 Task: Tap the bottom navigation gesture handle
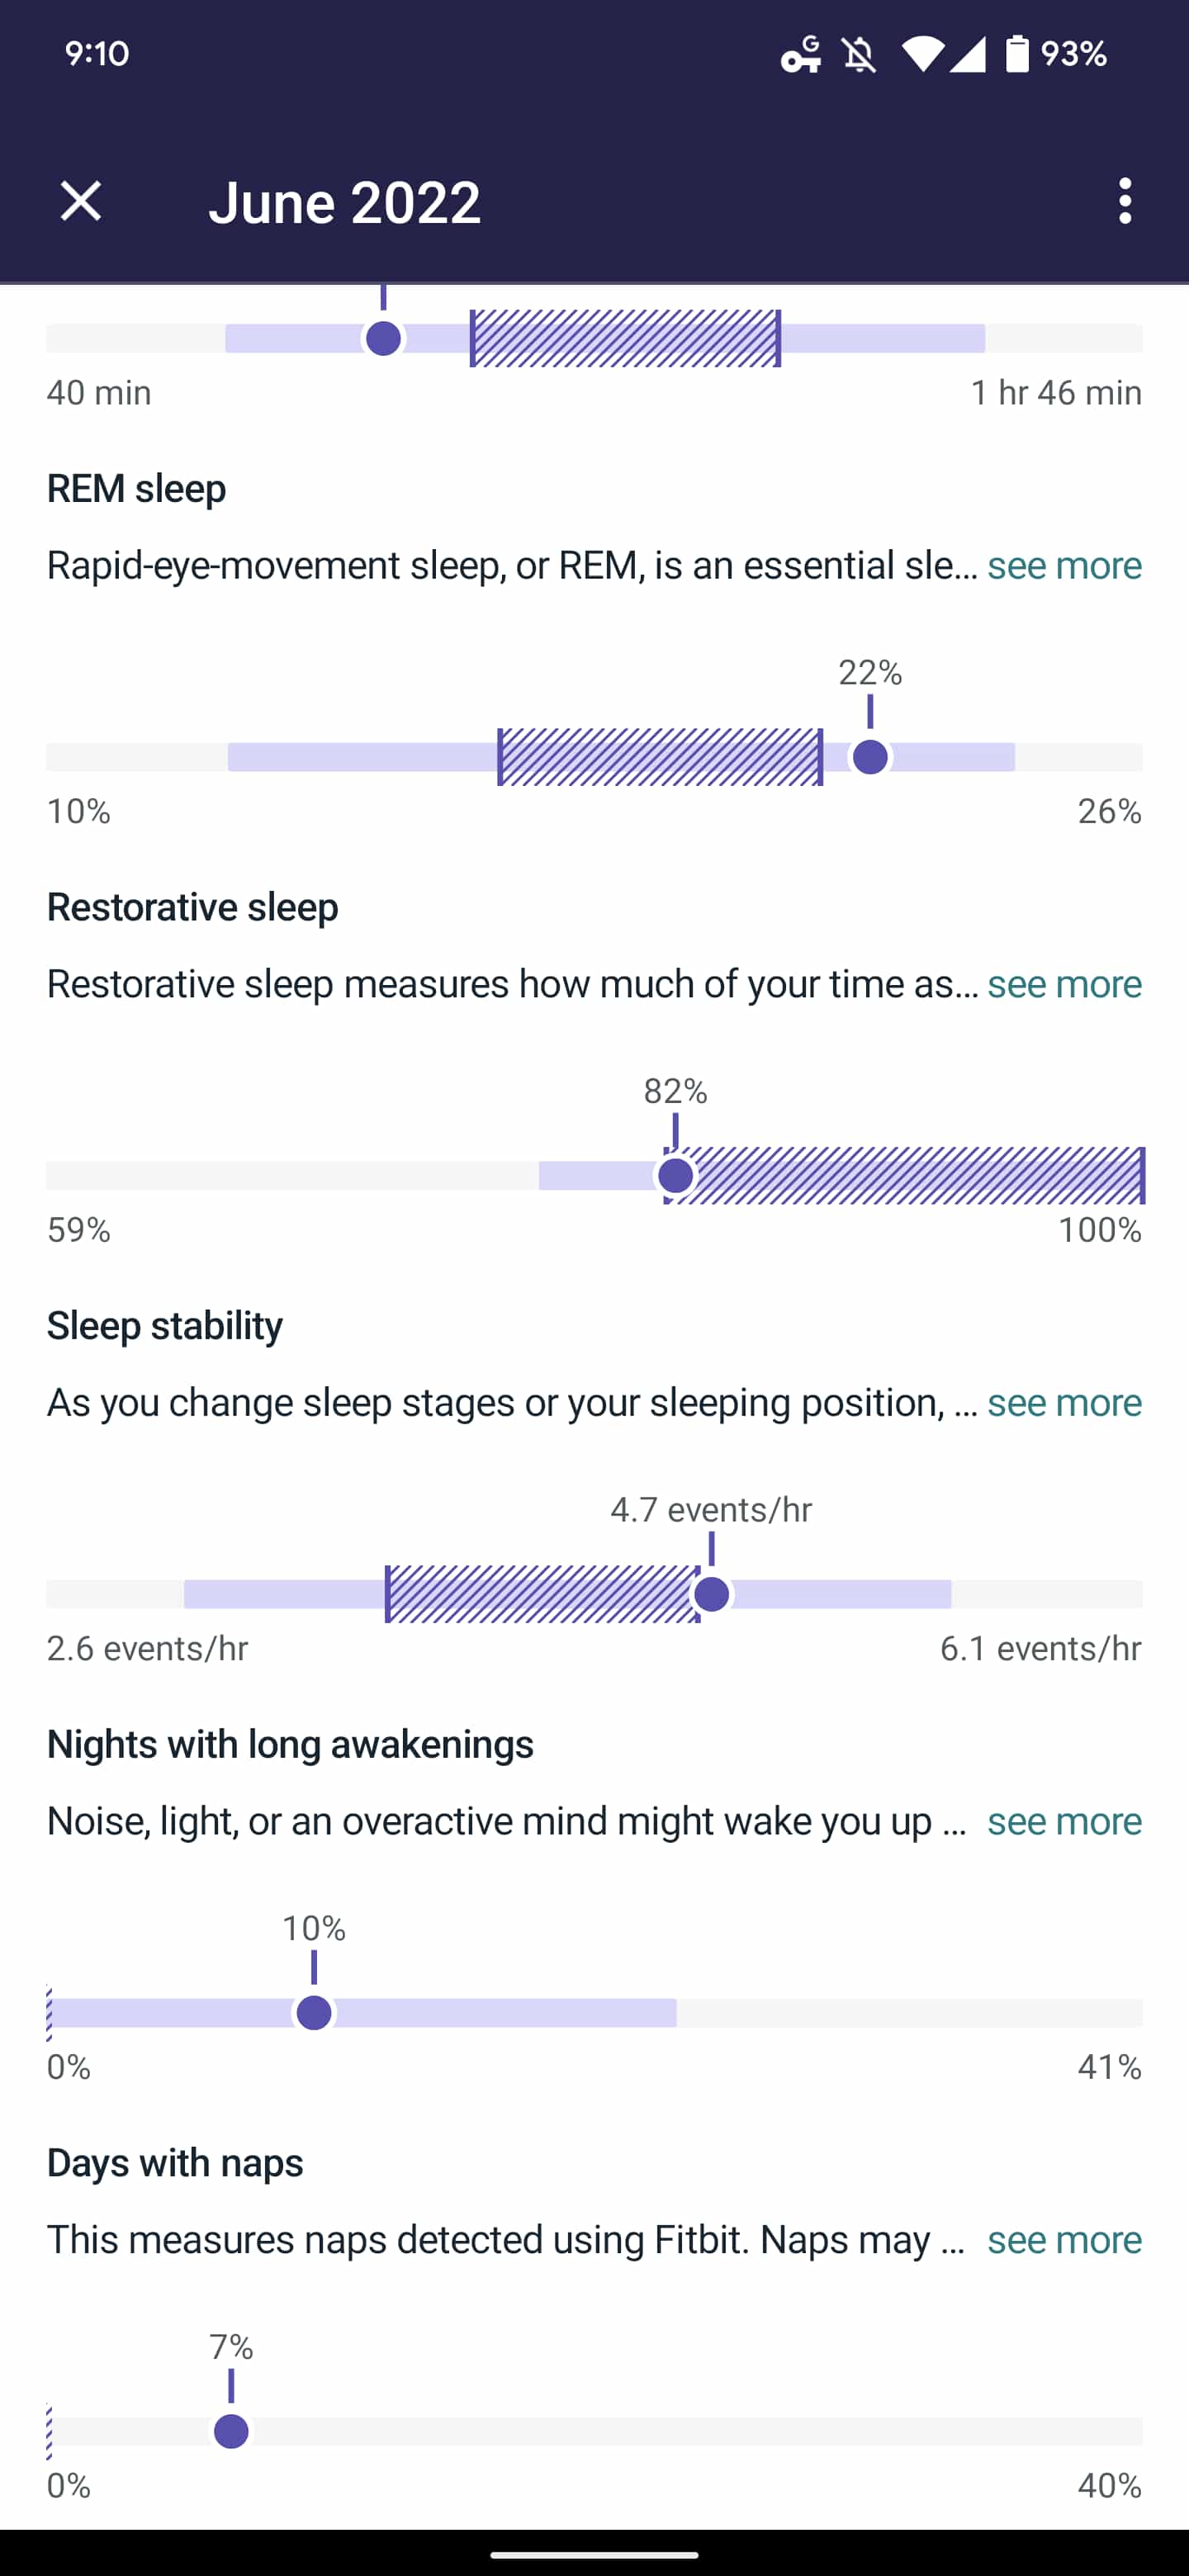[x=594, y=2554]
